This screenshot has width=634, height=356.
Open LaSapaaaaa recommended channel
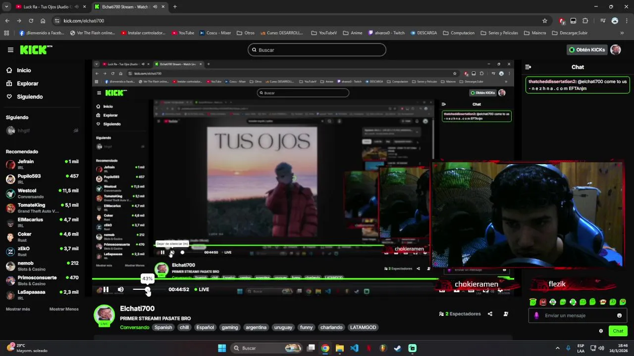click(x=42, y=295)
